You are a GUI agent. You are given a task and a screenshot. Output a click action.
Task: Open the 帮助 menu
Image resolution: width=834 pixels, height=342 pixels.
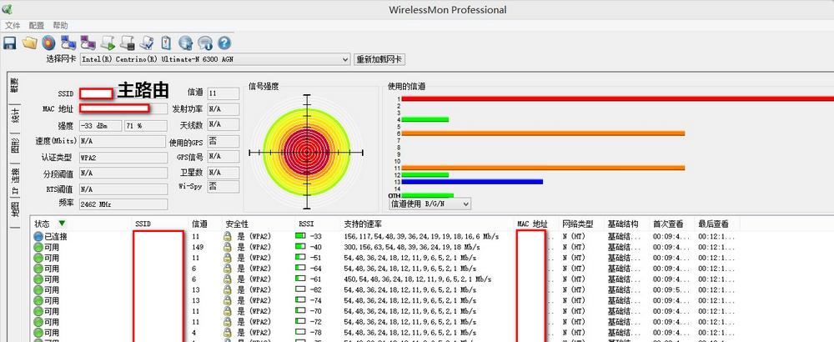coord(60,26)
